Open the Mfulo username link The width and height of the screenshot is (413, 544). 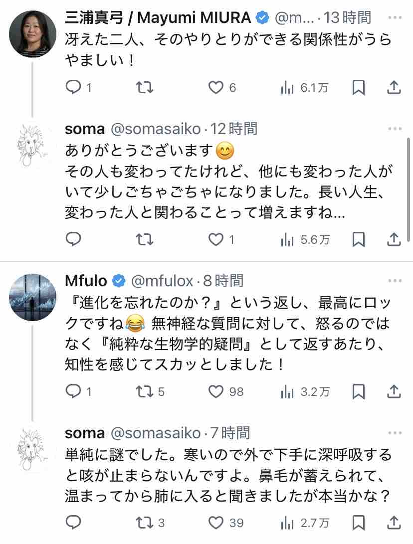pyautogui.click(x=86, y=281)
